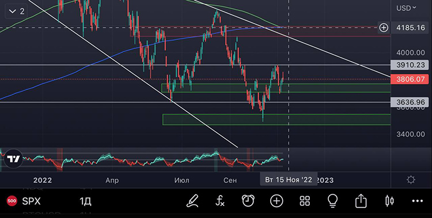
Task: Share the chart using the share icon
Action: pos(361,201)
